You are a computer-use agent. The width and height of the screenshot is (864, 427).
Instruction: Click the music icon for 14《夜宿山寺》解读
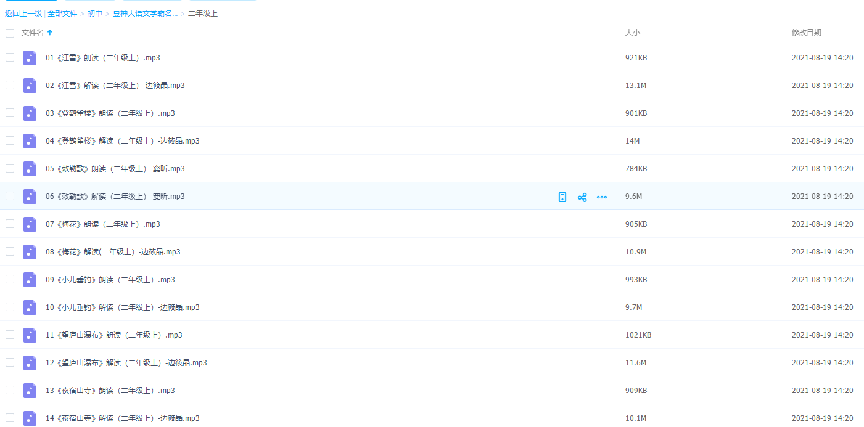click(30, 418)
